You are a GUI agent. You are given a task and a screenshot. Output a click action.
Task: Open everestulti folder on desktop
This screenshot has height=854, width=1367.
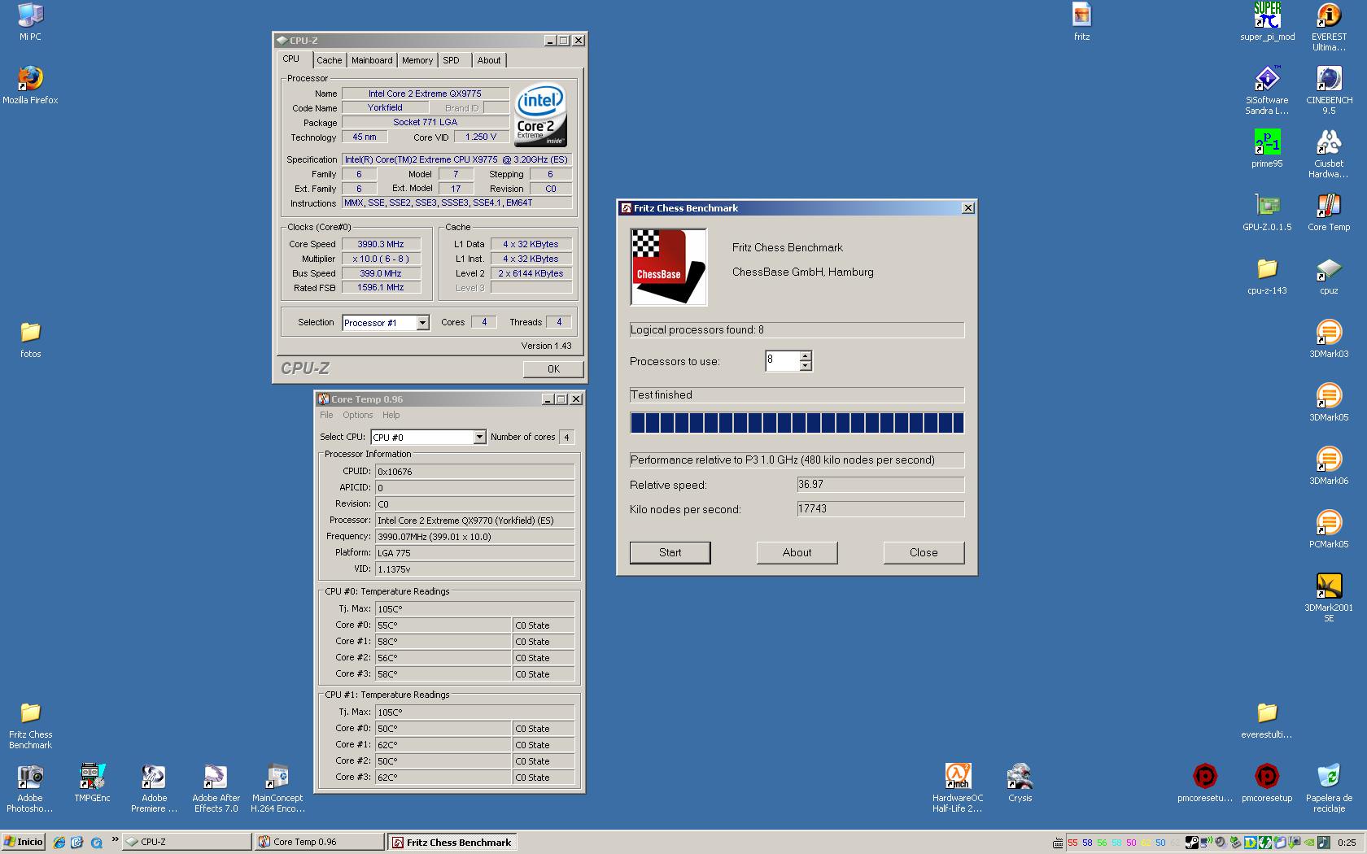pos(1267,720)
